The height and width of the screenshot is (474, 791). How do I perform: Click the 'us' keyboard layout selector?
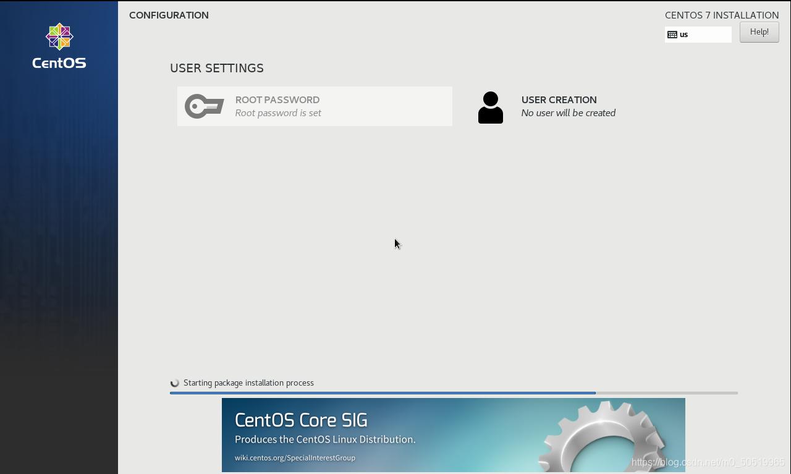point(698,35)
